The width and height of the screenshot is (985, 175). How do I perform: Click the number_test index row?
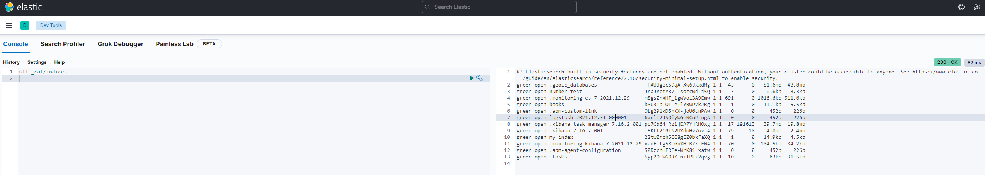(661, 91)
